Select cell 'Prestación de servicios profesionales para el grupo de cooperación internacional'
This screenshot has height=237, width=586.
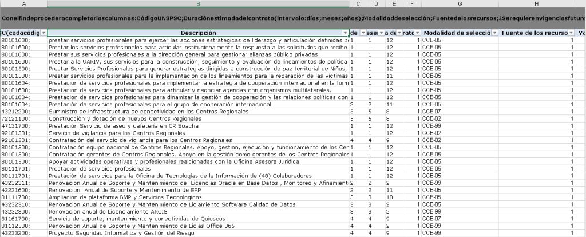click(x=199, y=104)
